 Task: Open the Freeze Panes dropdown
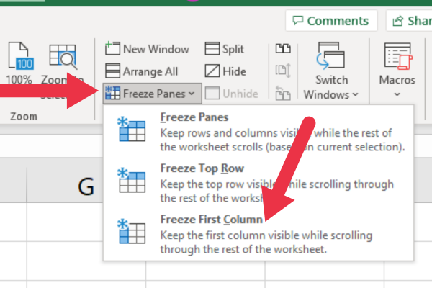pyautogui.click(x=152, y=94)
